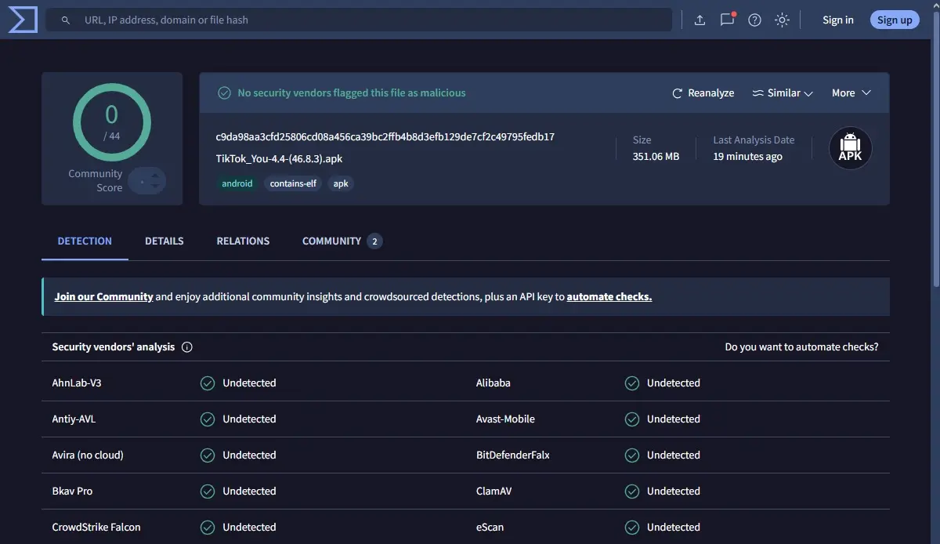Click the community score vote control
This screenshot has width=940, height=544.
tap(147, 181)
